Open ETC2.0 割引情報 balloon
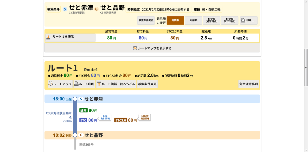Viewport: 308px width, 152px height. pyautogui.click(x=145, y=117)
